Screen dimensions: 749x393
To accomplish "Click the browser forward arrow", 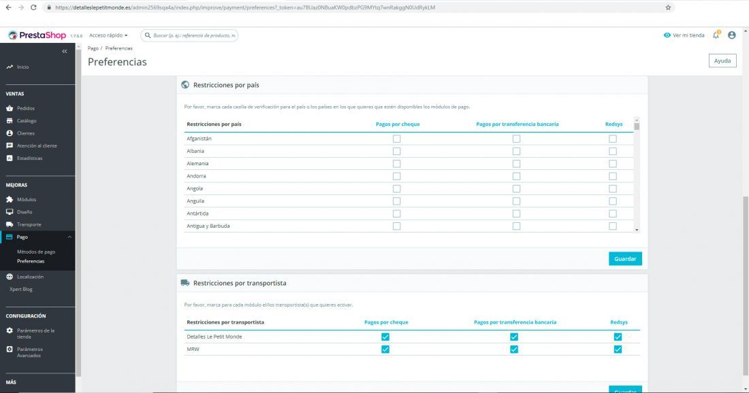I will 20,7.
